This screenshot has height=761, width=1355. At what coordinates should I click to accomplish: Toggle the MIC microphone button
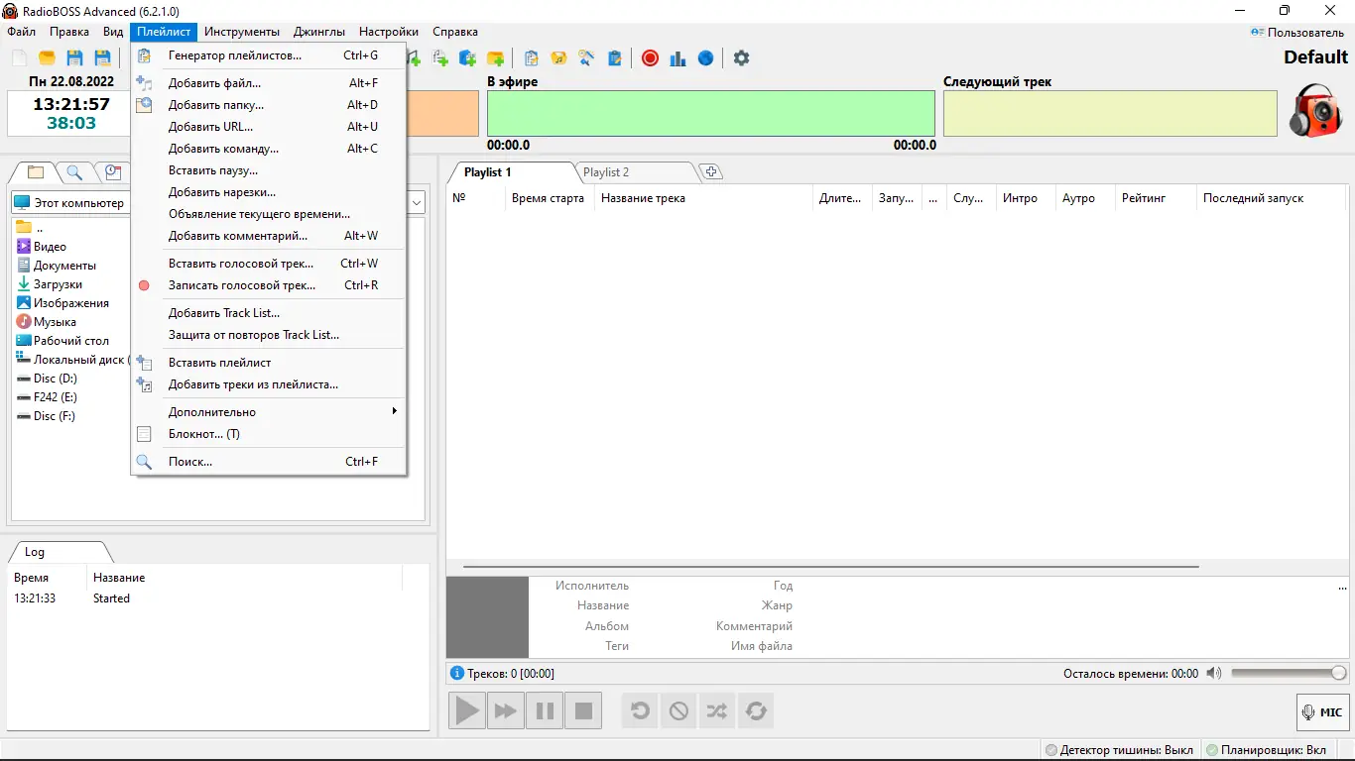(x=1323, y=711)
